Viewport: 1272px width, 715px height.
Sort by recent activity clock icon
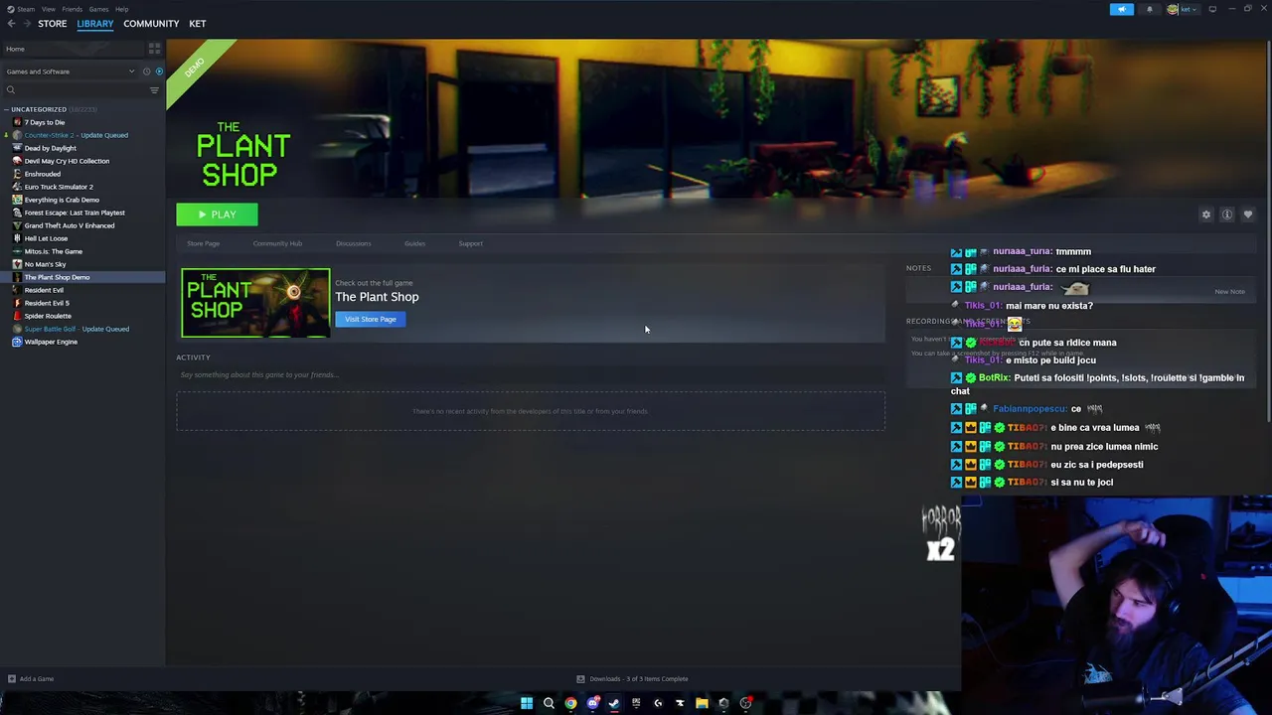(146, 71)
